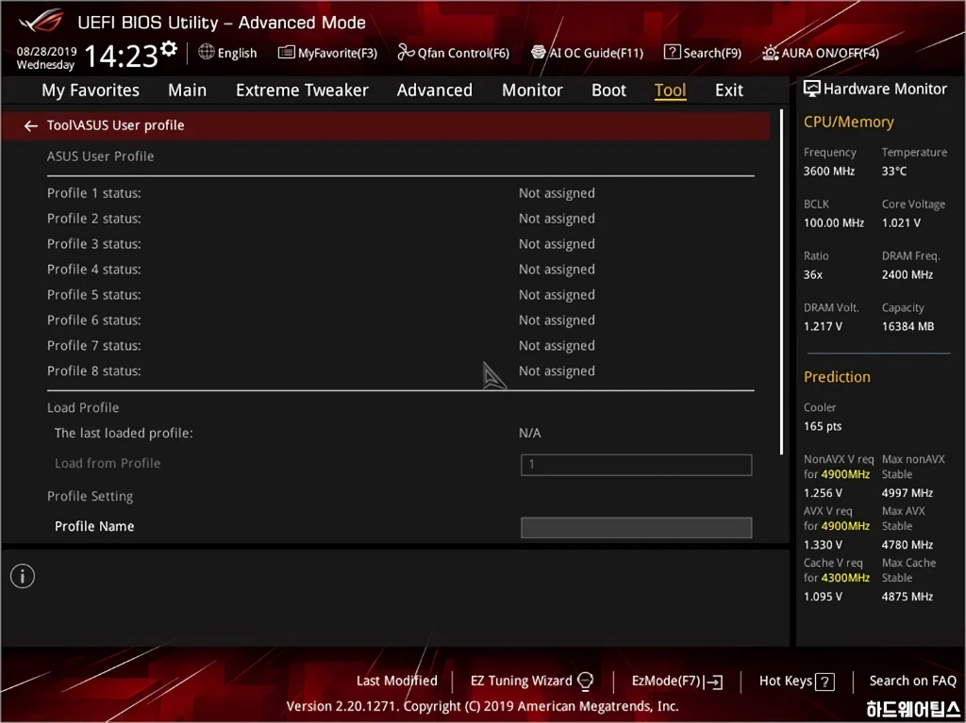The width and height of the screenshot is (966, 723).
Task: Select Profile 7 status row
Action: click(400, 346)
